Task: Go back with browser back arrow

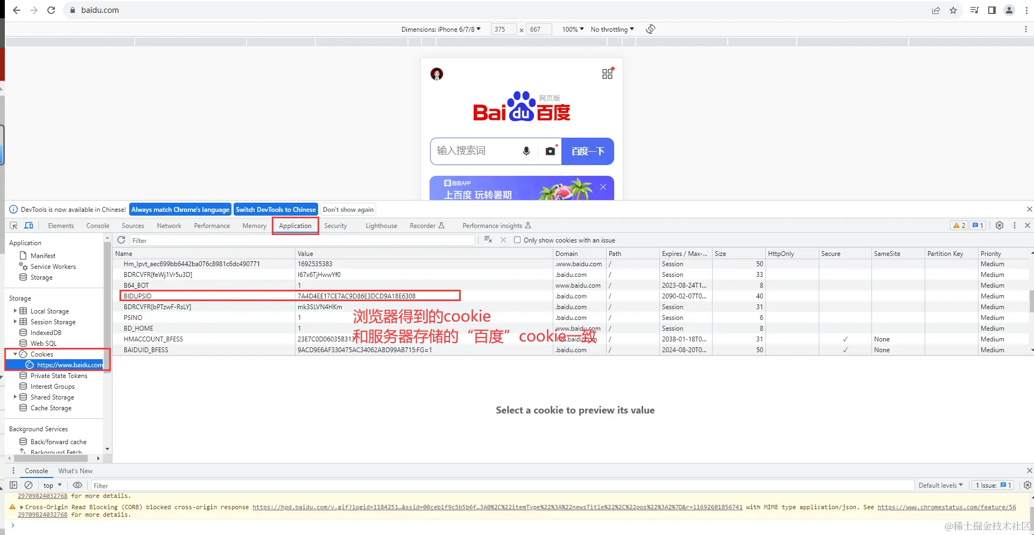Action: (x=17, y=10)
